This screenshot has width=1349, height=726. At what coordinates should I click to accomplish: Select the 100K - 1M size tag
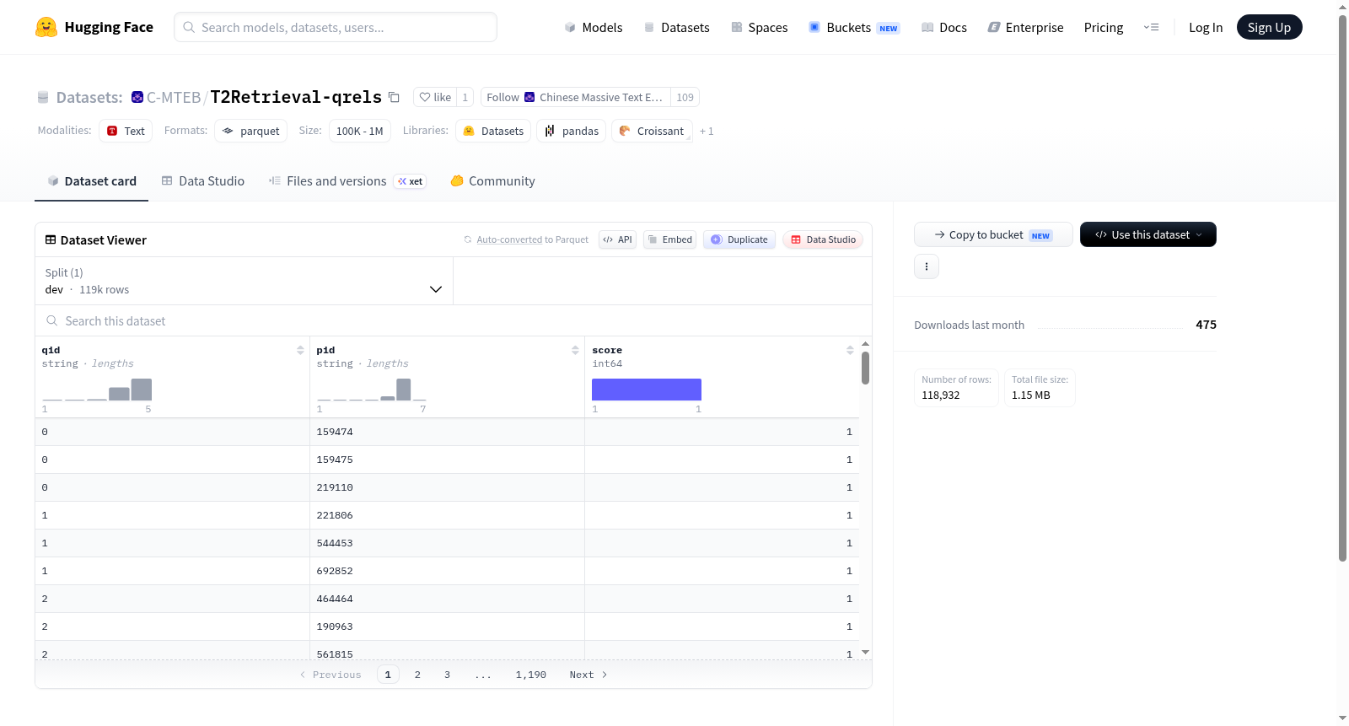click(360, 131)
